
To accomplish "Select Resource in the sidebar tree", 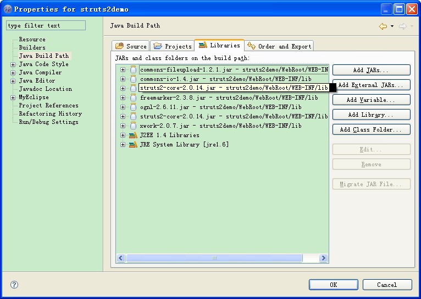I will click(x=32, y=39).
